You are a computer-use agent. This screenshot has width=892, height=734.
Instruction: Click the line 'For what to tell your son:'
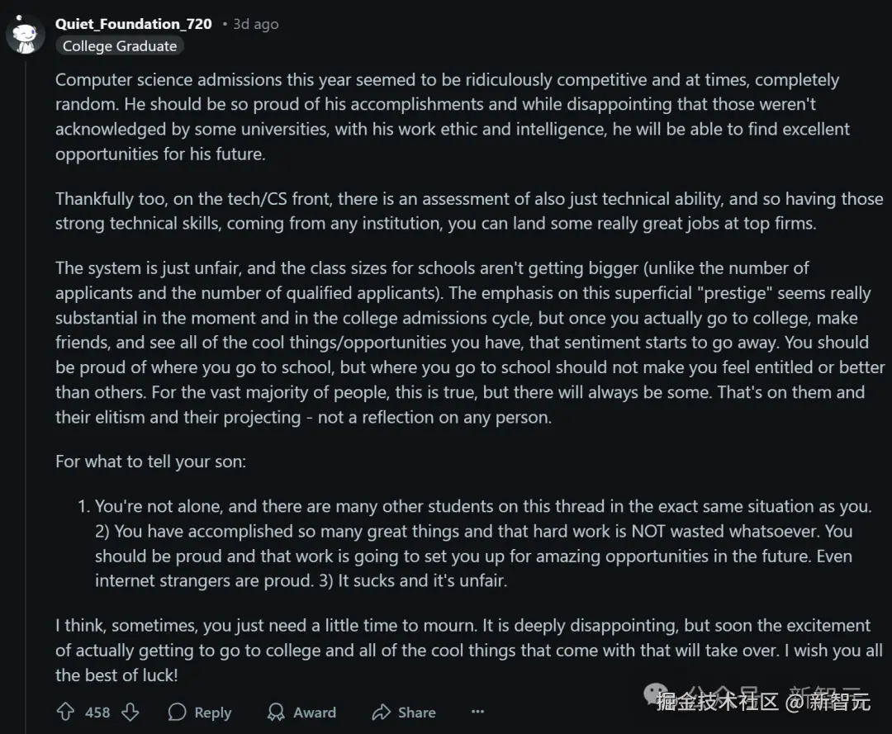coord(150,461)
